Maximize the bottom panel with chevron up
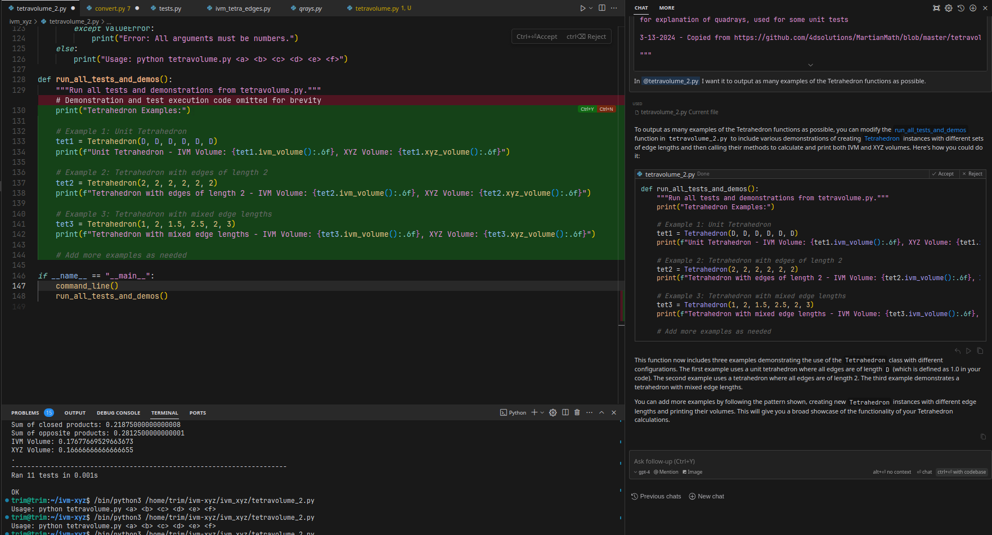This screenshot has height=535, width=992. click(602, 413)
